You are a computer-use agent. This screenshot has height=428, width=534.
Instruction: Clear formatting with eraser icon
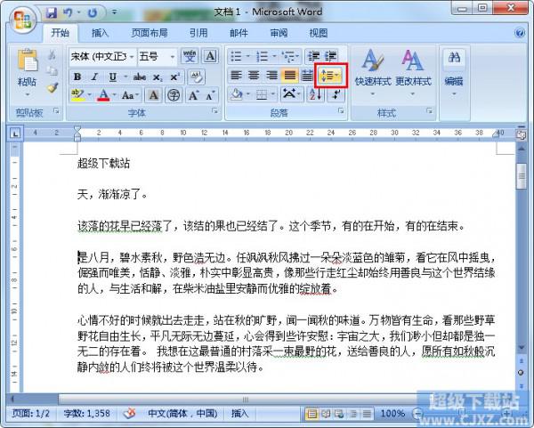pyautogui.click(x=196, y=77)
